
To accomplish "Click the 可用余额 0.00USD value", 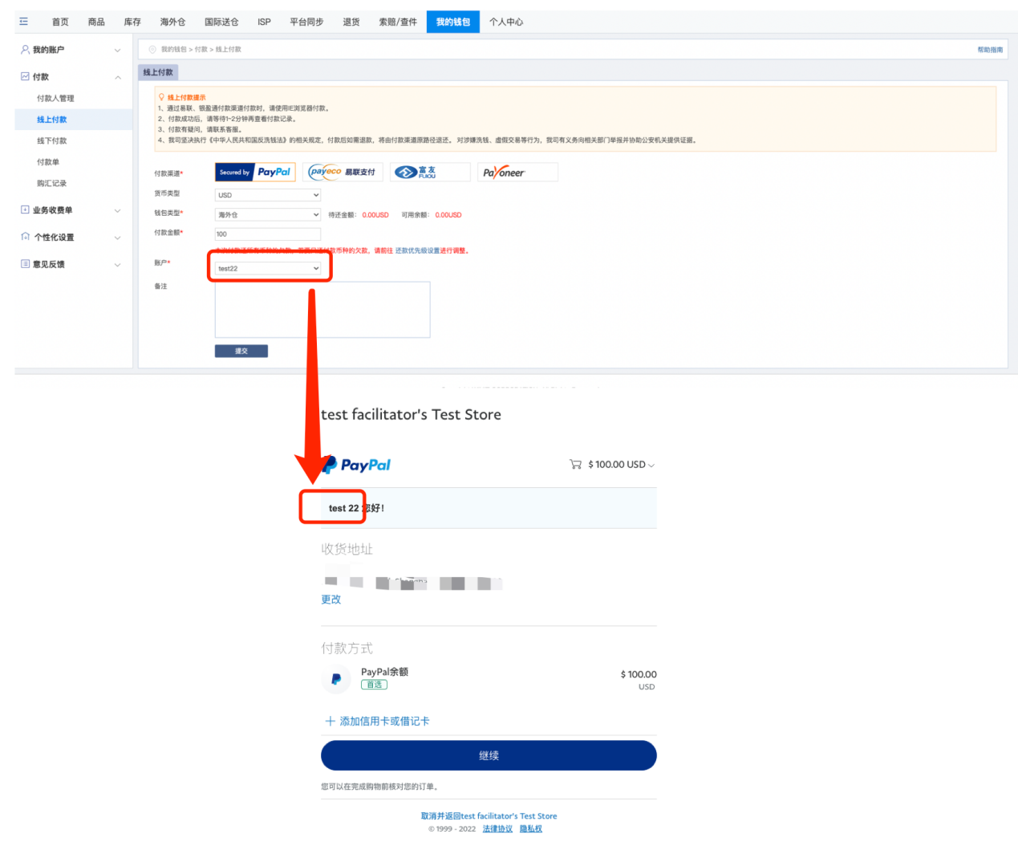I will [x=448, y=215].
